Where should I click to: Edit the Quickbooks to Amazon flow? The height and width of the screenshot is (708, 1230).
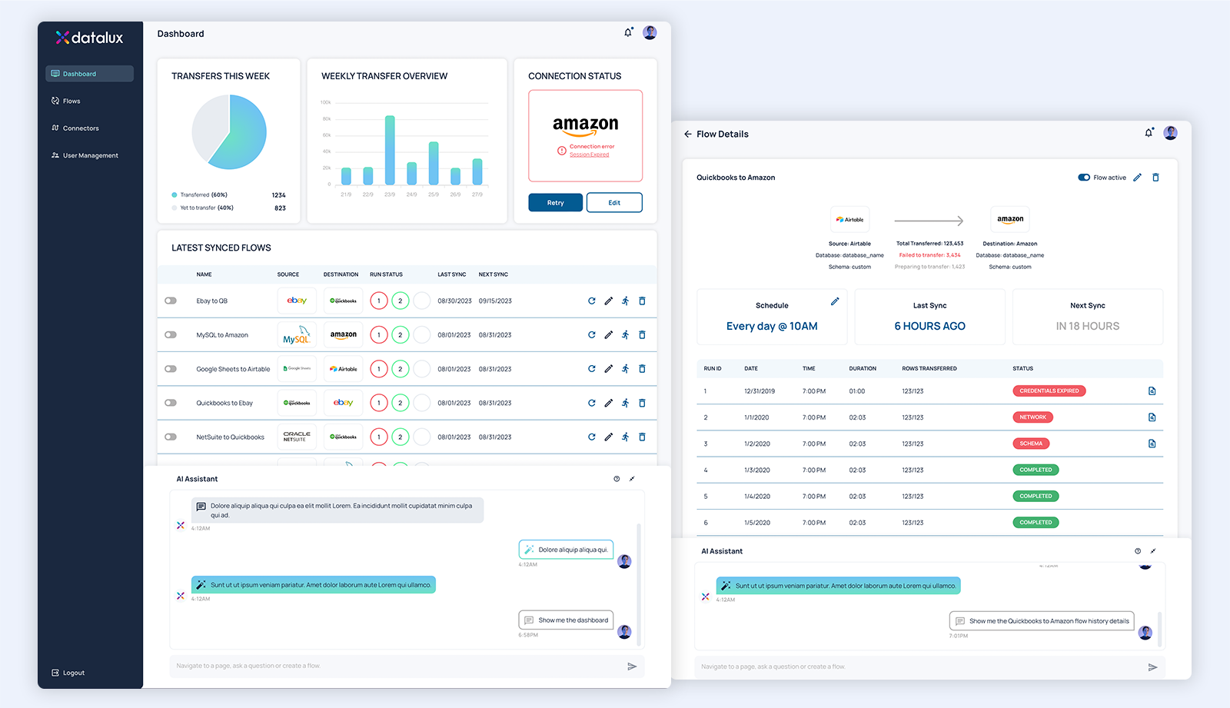pyautogui.click(x=1137, y=178)
